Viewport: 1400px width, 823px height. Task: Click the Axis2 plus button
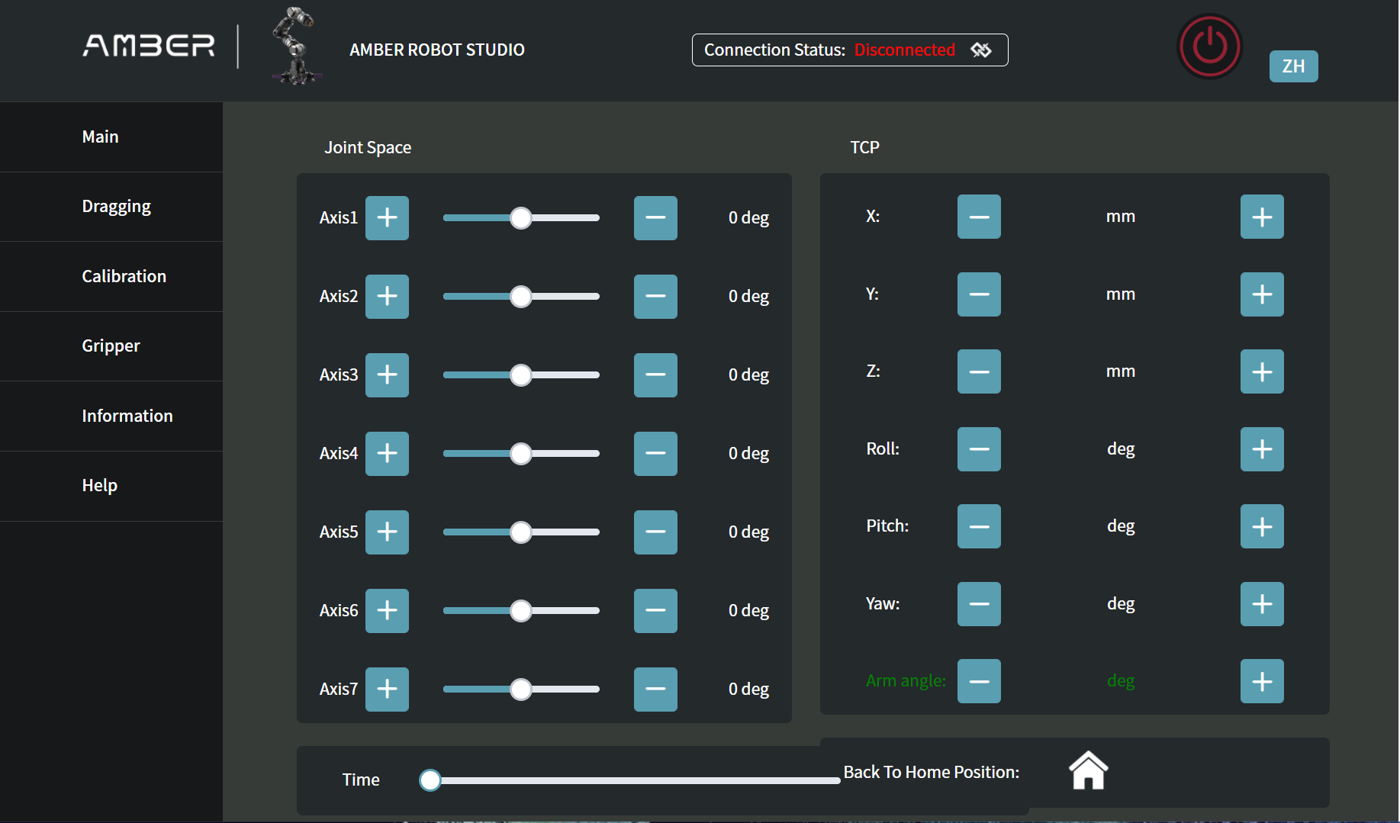point(387,297)
